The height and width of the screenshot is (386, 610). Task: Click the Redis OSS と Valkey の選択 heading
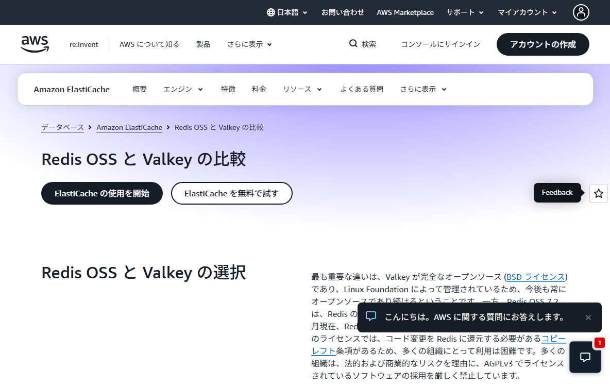click(144, 273)
